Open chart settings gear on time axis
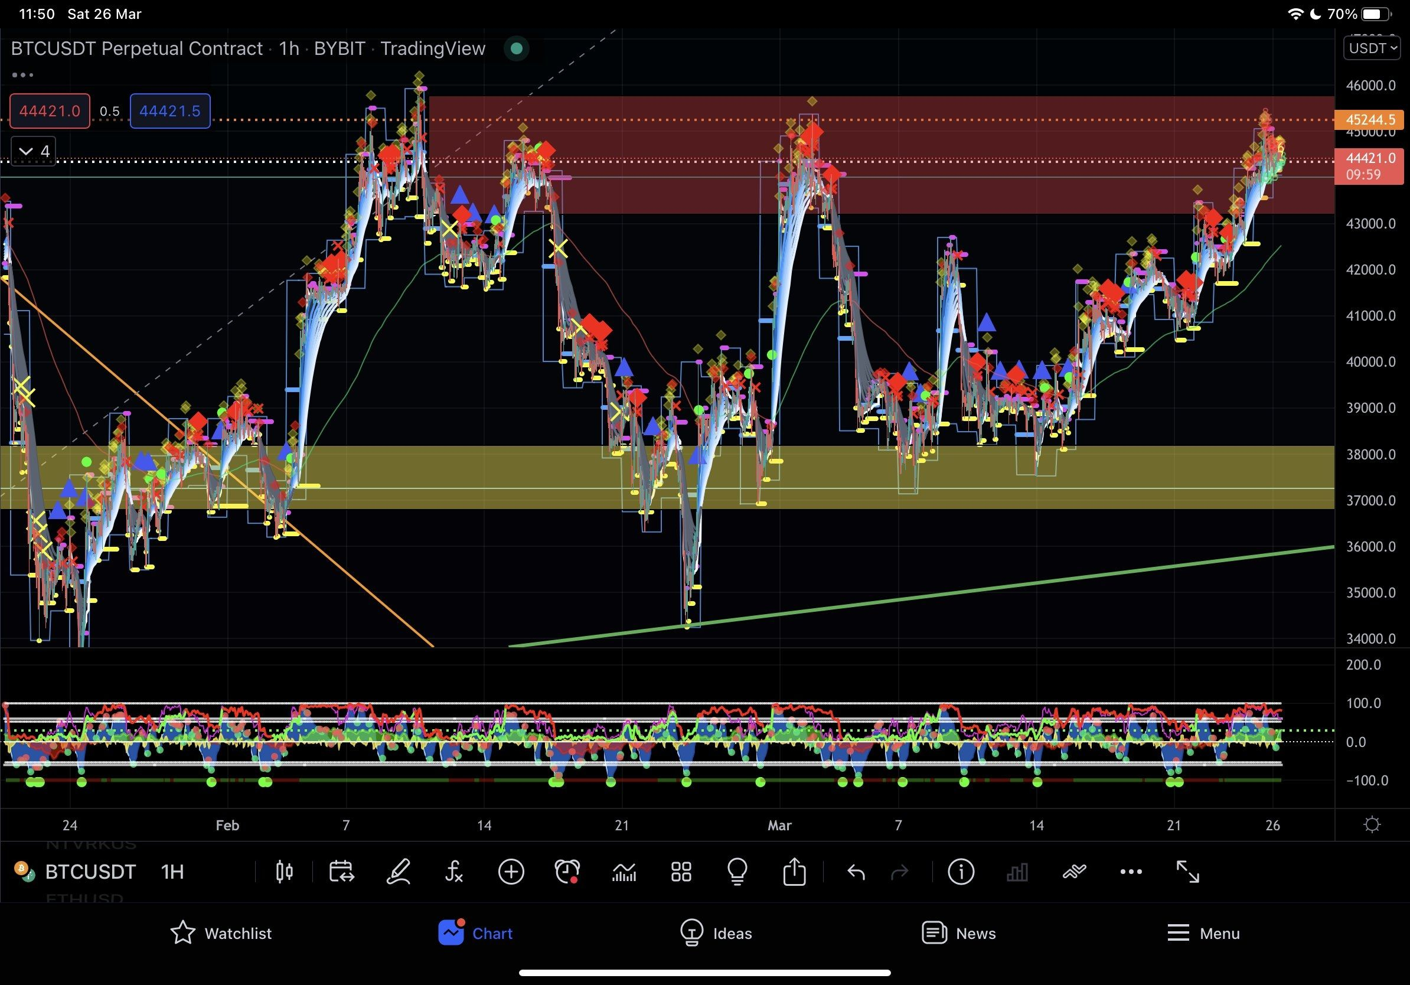This screenshot has height=985, width=1410. tap(1372, 825)
